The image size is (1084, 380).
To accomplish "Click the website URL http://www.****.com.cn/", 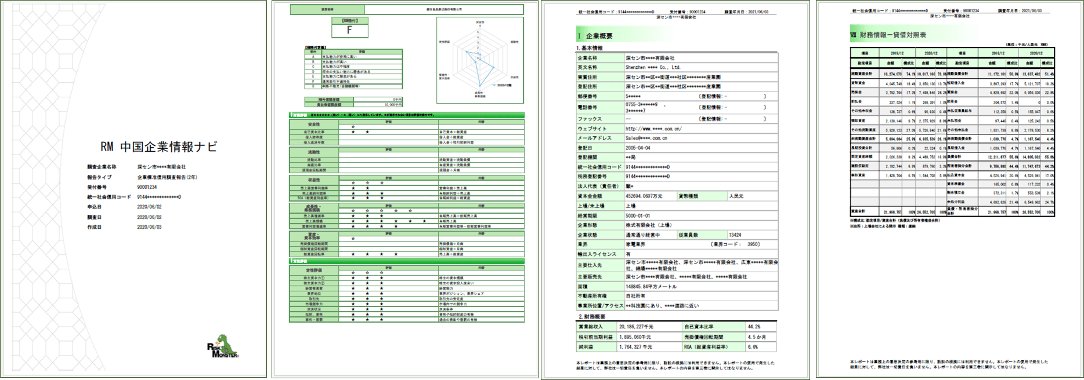I will click(x=653, y=129).
